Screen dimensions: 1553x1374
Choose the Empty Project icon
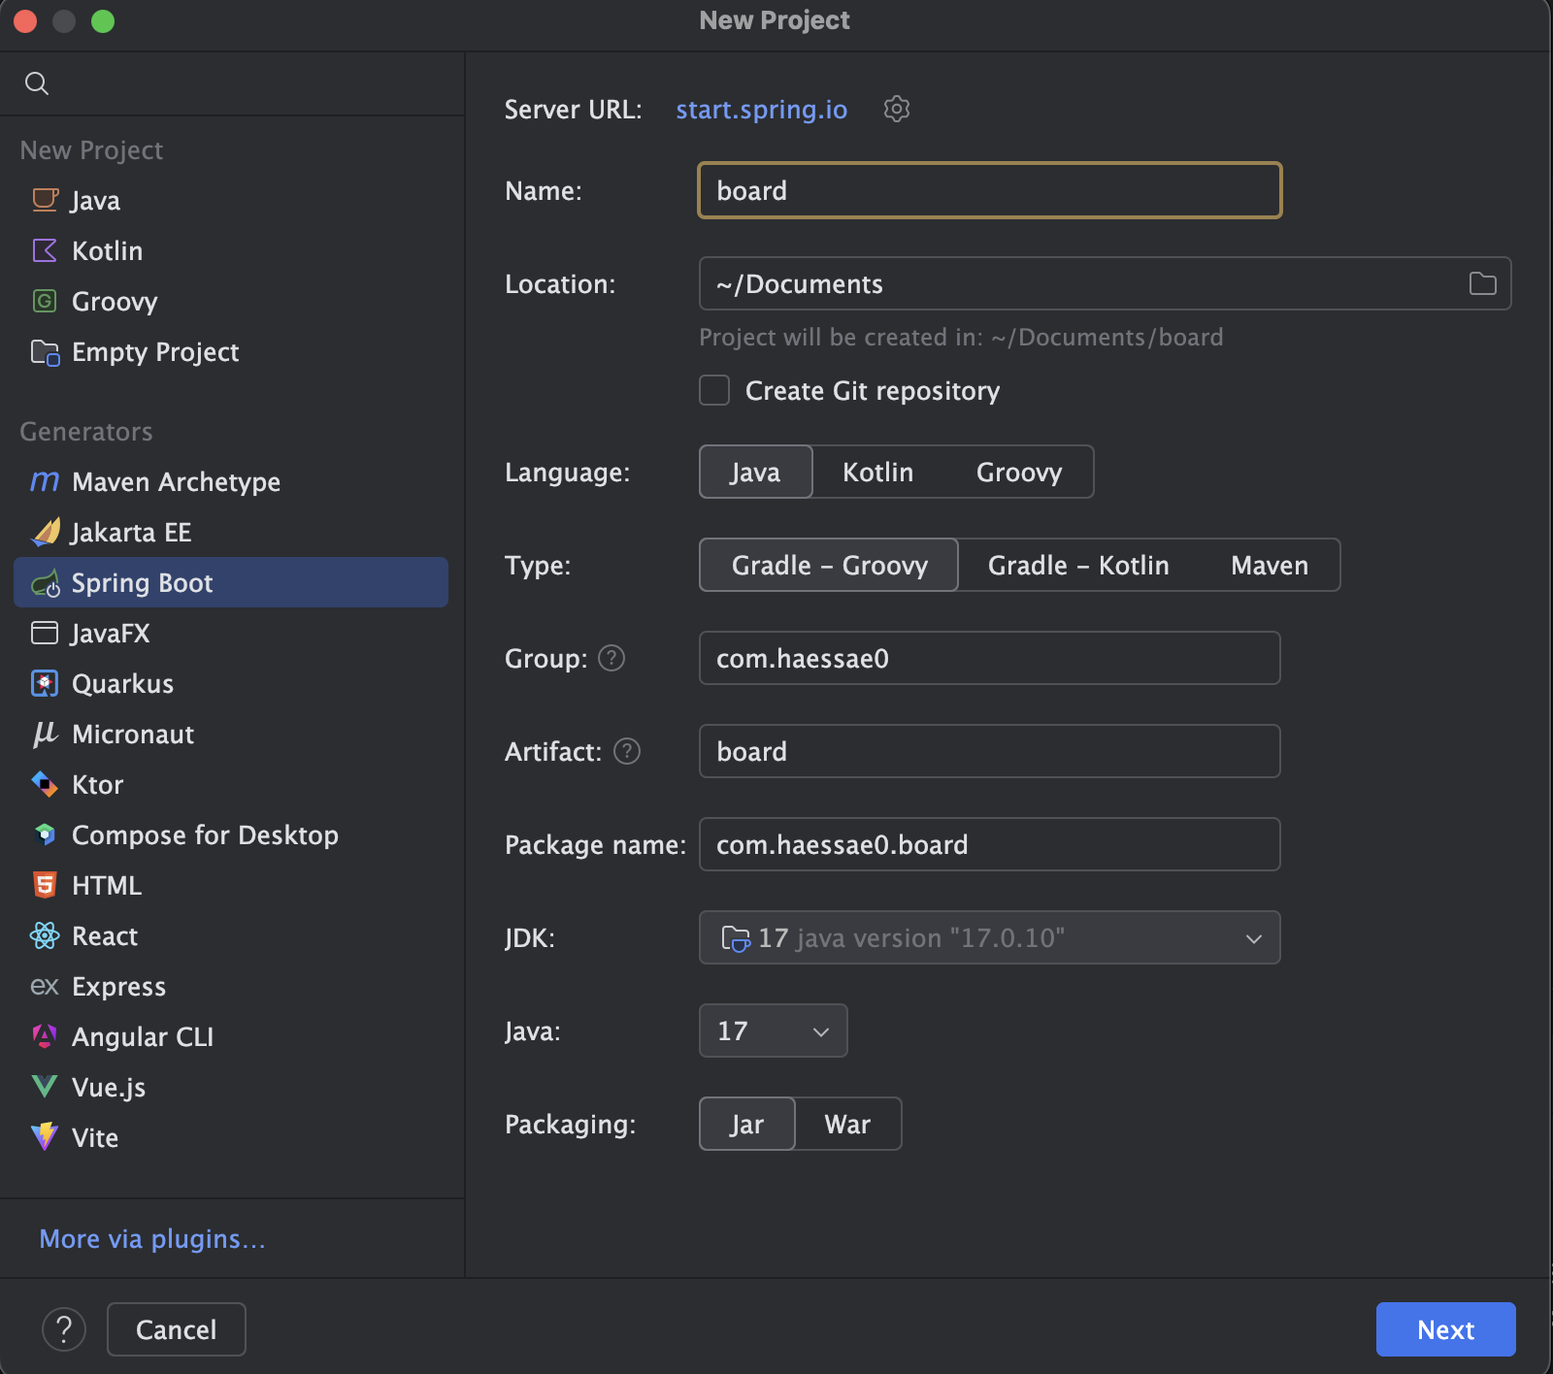click(45, 351)
